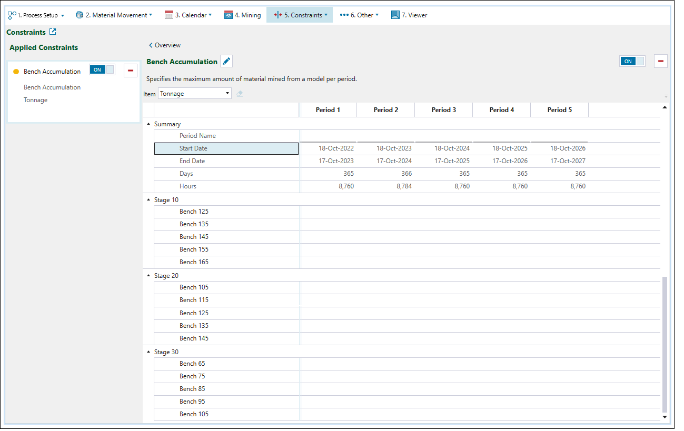This screenshot has height=431, width=684.
Task: Click red minus button in Applied Constraints panel
Action: 131,71
